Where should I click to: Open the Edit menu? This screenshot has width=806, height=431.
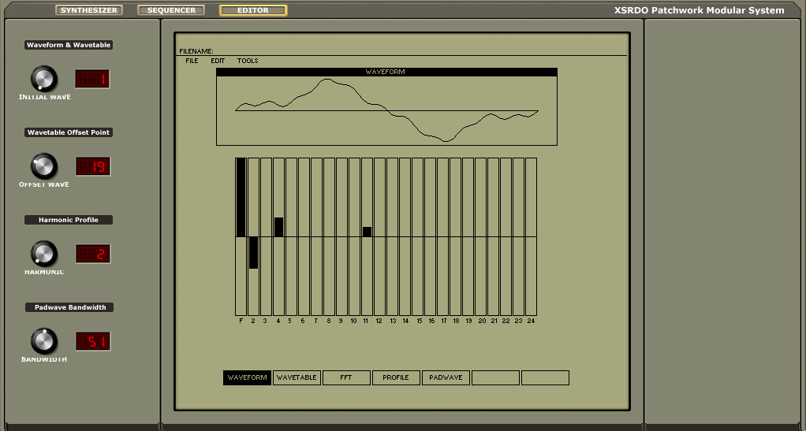(218, 61)
